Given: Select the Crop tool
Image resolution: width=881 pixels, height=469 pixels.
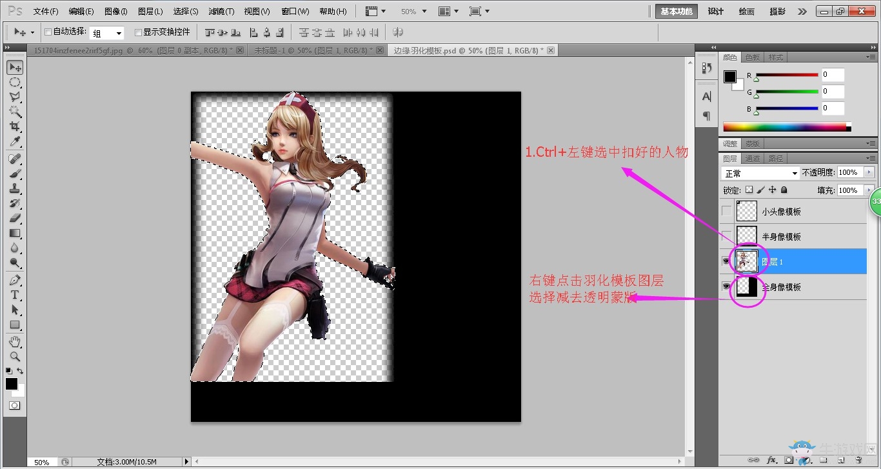Looking at the screenshot, I should [14, 126].
